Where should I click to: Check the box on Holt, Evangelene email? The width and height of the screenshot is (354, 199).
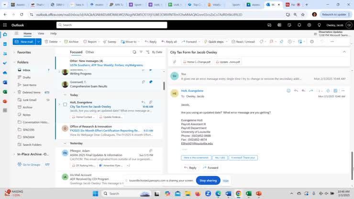tap(65, 104)
